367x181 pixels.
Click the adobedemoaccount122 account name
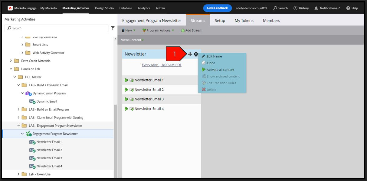(251, 8)
